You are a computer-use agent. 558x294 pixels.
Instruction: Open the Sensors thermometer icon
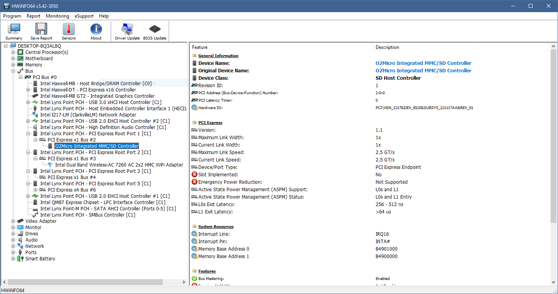(x=68, y=31)
